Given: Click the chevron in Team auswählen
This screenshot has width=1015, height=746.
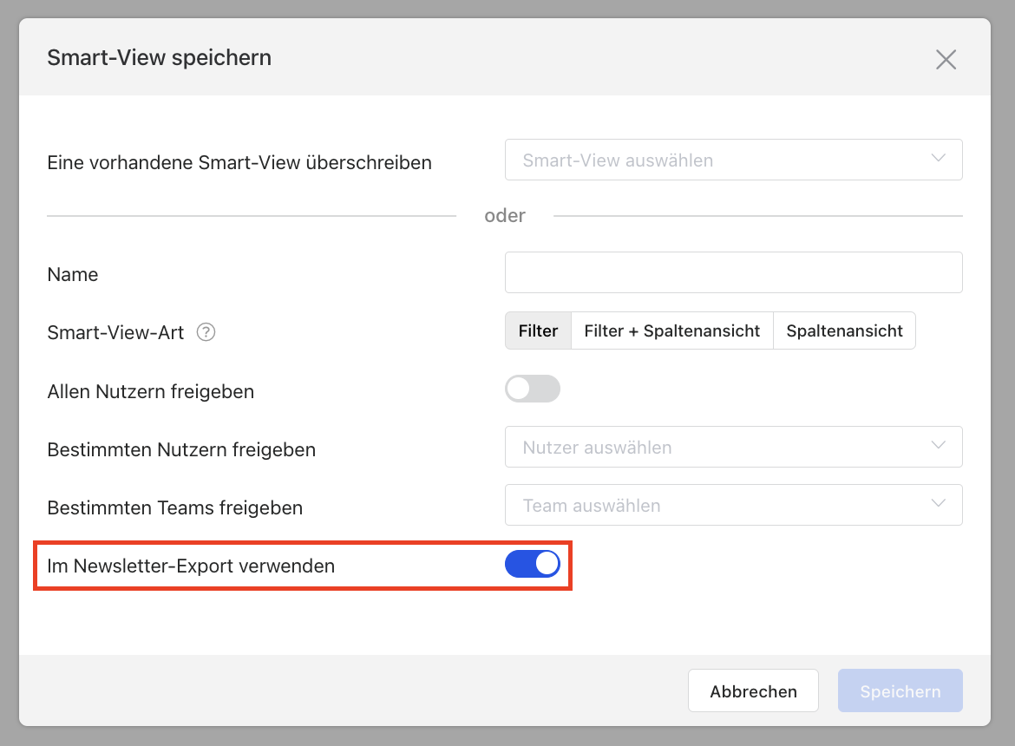Looking at the screenshot, I should pyautogui.click(x=938, y=504).
